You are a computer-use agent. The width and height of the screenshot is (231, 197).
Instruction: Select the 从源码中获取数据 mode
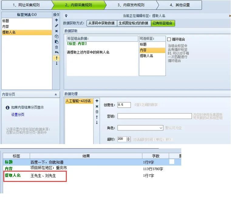tap(101, 23)
